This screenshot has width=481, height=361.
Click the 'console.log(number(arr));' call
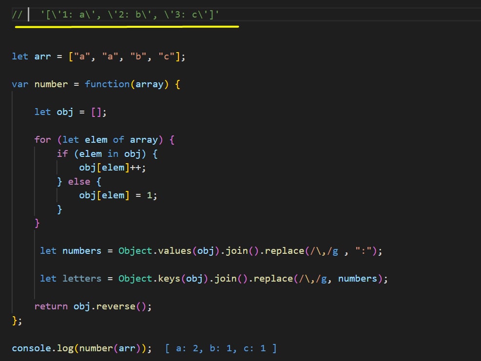[81, 348]
